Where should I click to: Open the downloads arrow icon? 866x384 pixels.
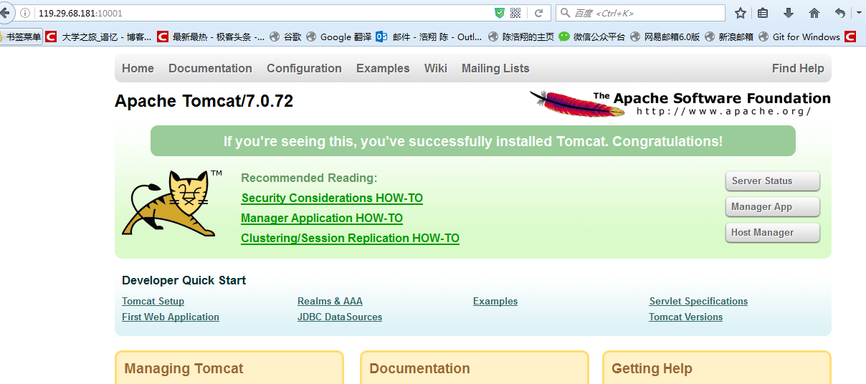(x=789, y=13)
